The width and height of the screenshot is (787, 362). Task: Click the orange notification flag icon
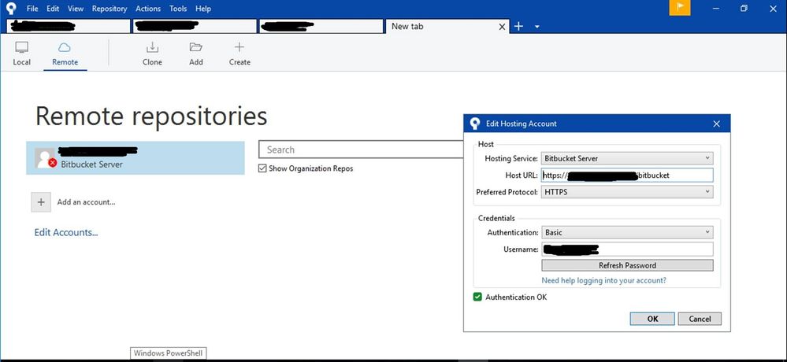(680, 8)
